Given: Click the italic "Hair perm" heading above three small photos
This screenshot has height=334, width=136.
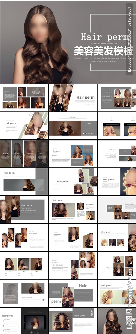Looking at the screenshot, I should [x=106, y=232].
